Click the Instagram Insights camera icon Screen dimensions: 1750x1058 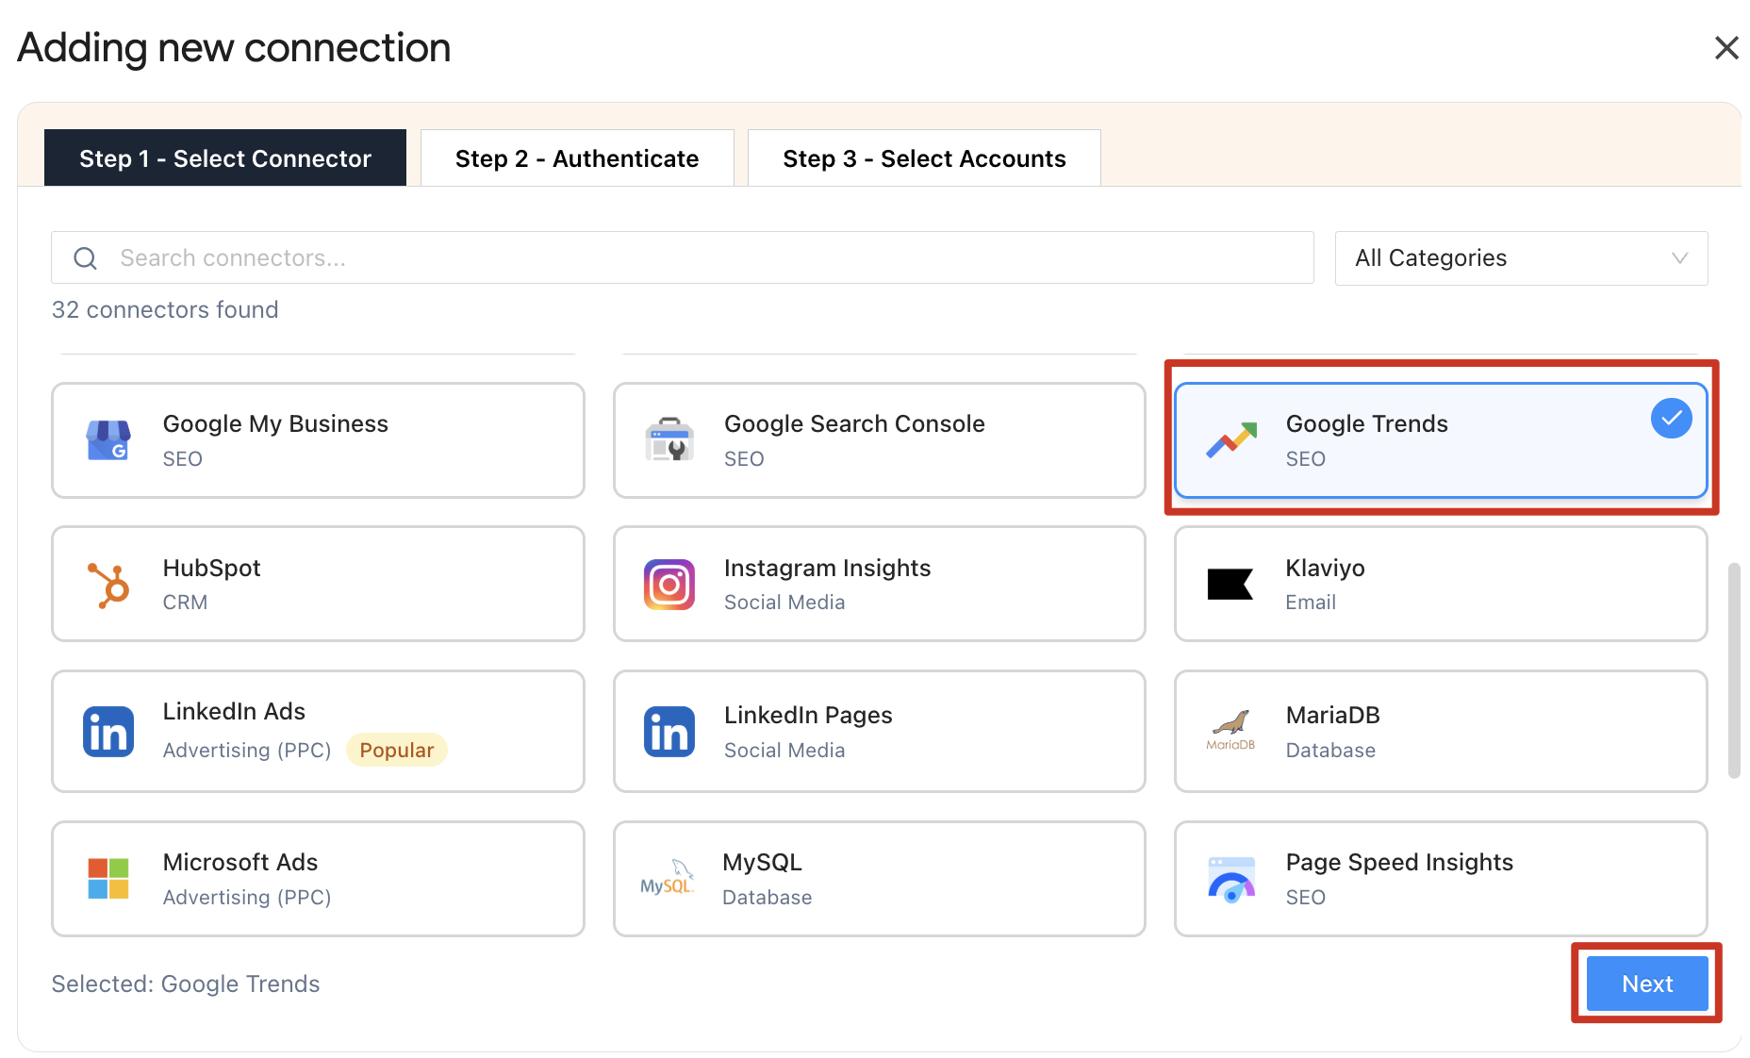669,585
